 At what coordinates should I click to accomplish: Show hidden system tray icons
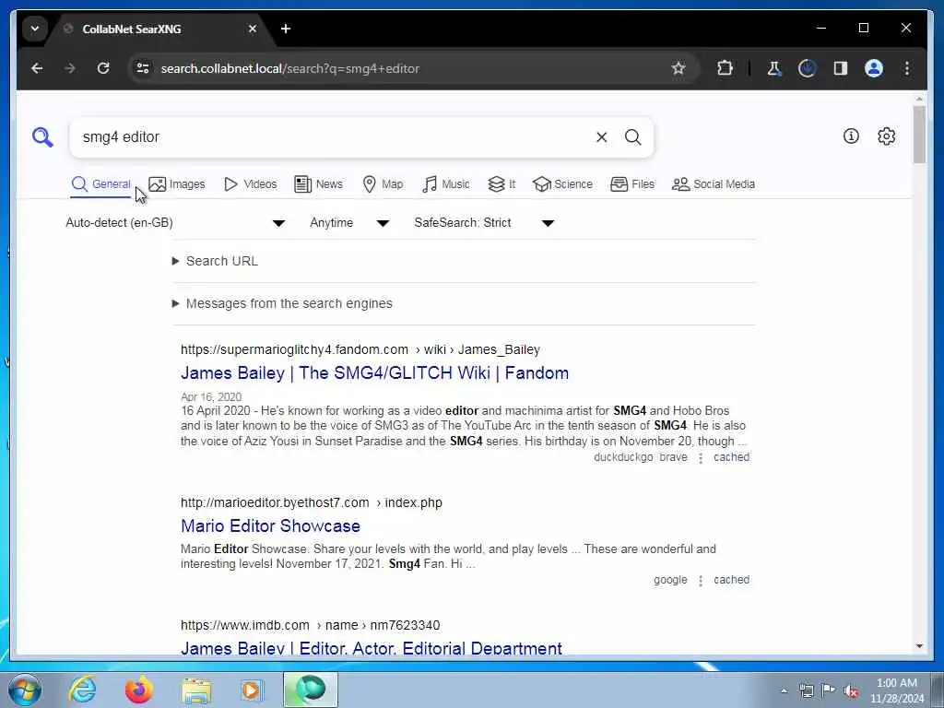[x=784, y=690]
